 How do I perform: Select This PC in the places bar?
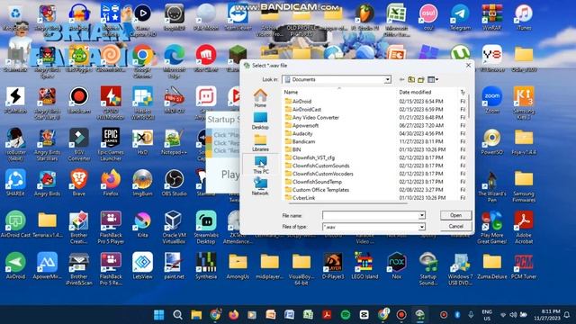point(260,165)
